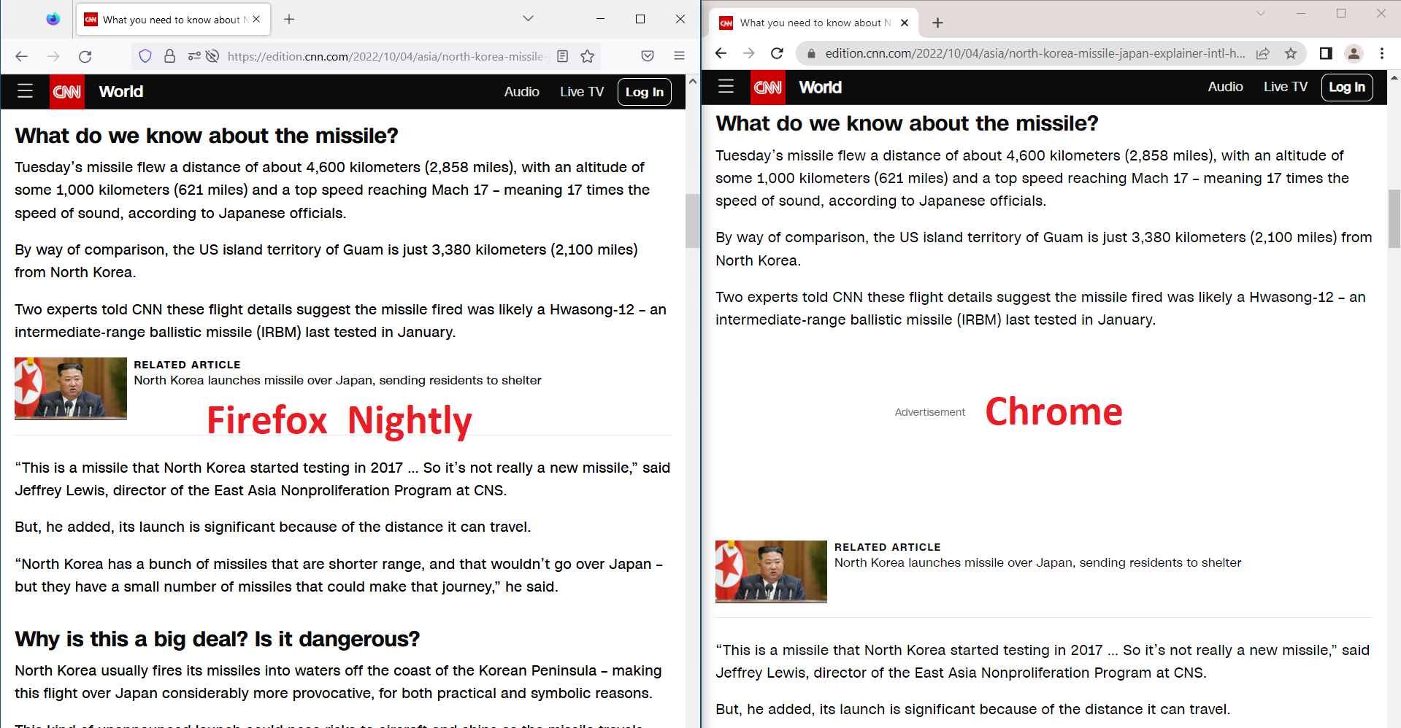This screenshot has height=728, width=1401.
Task: Click Firefox back navigation history area
Action: pyautogui.click(x=21, y=56)
